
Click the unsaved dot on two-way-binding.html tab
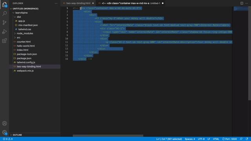pyautogui.click(x=93, y=3)
